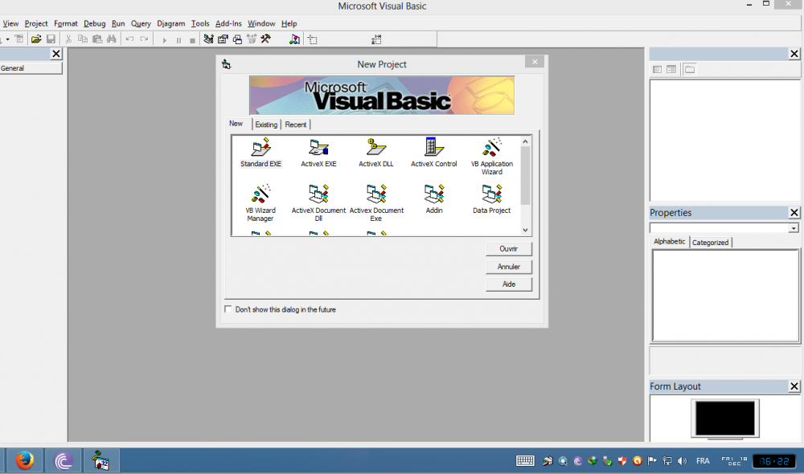The height and width of the screenshot is (474, 804).
Task: Click the project list scrollbar thumb
Action: click(x=525, y=175)
